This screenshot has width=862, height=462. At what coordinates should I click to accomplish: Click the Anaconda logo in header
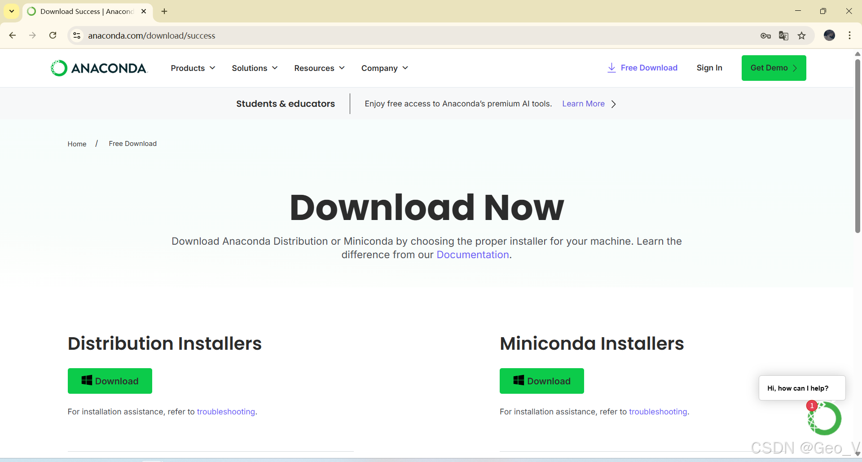click(99, 68)
